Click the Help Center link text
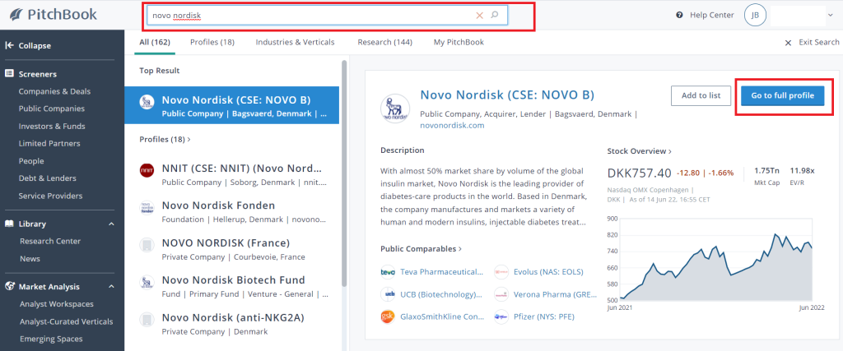This screenshot has height=351, width=843. pos(712,15)
